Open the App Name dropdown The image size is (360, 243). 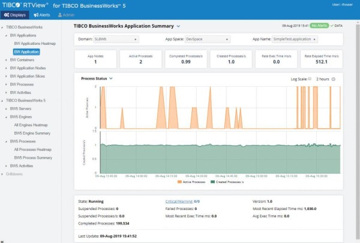(295, 39)
